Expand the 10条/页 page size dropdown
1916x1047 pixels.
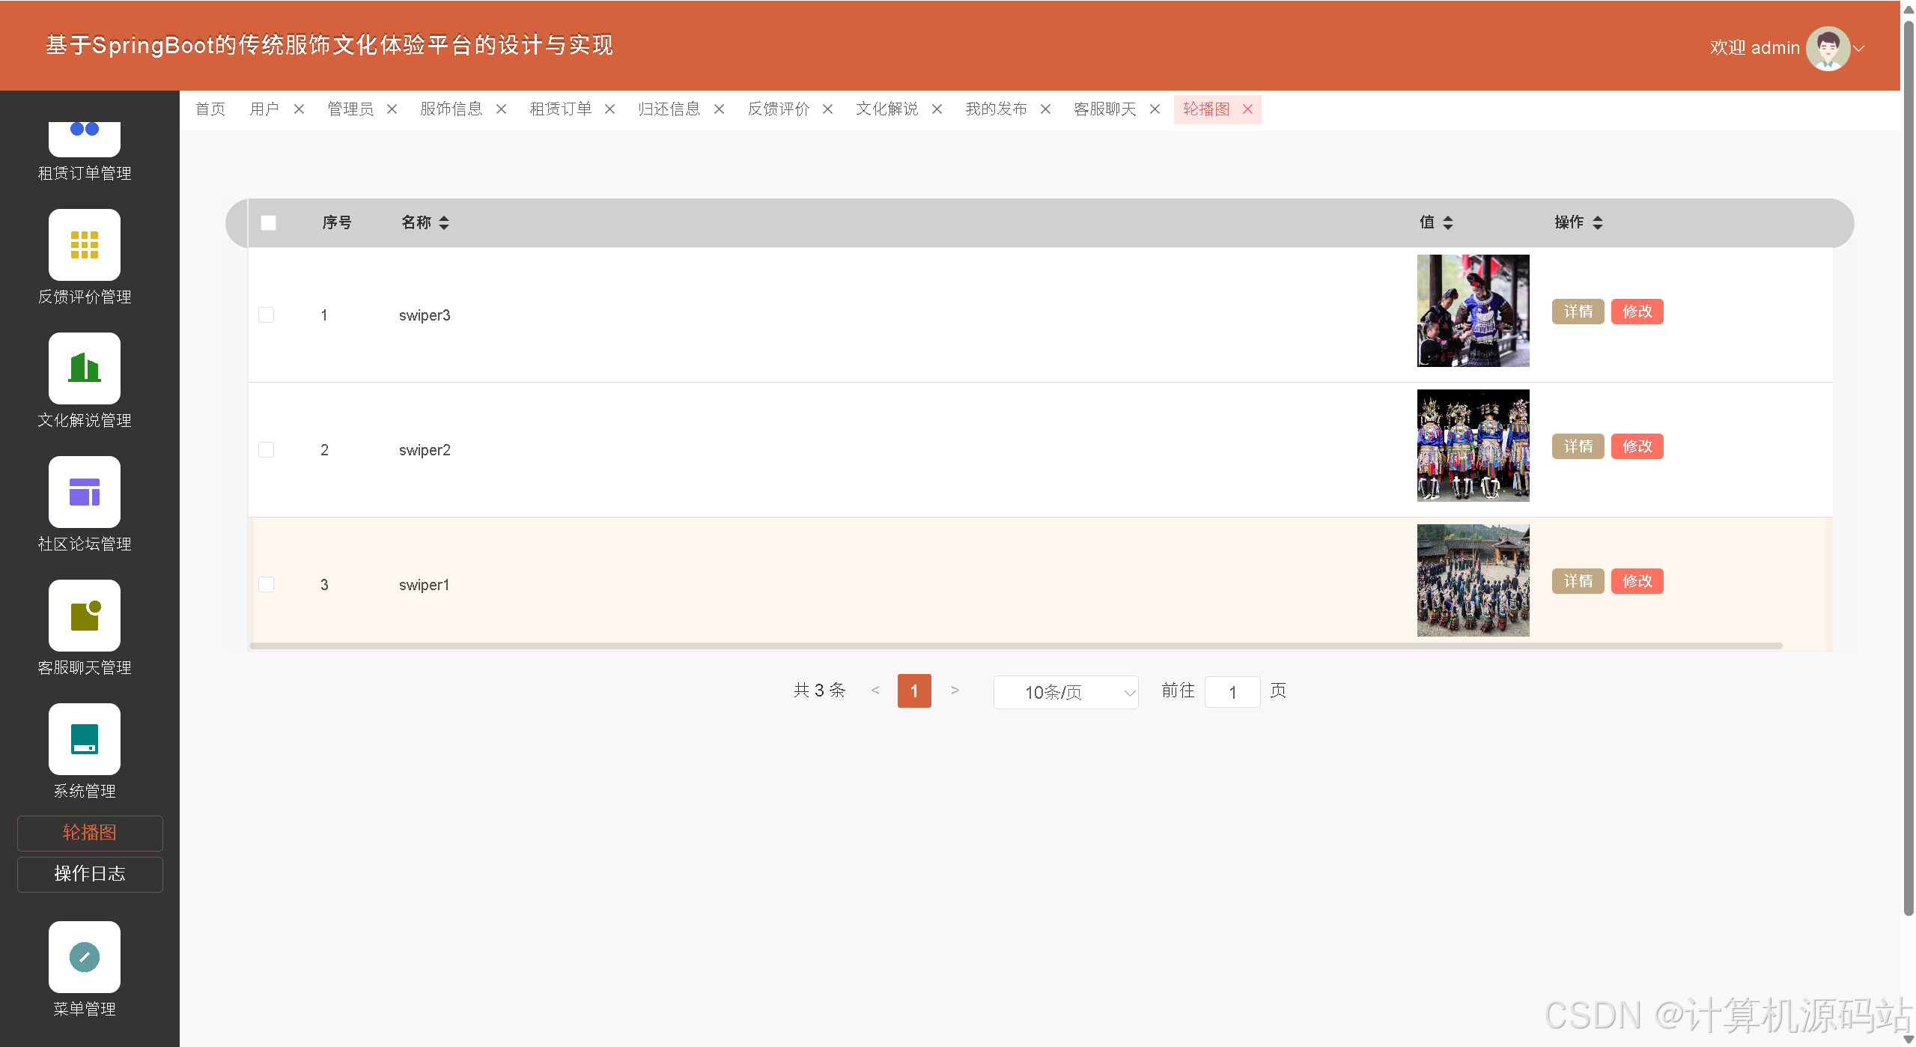(1065, 692)
